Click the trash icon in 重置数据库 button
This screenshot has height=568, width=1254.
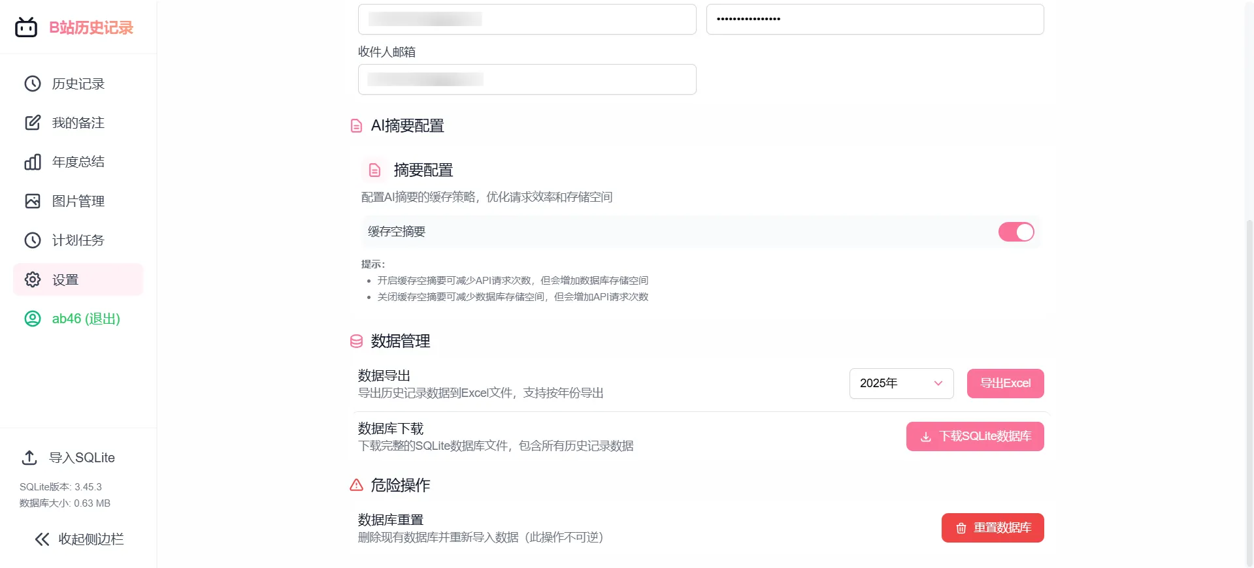961,528
